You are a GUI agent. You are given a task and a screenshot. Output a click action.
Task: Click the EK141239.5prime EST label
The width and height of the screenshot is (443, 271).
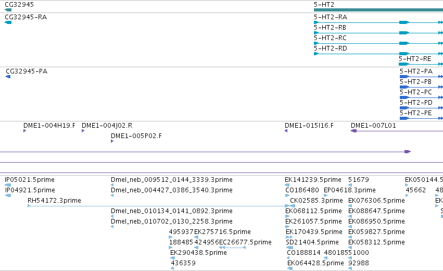[313, 180]
